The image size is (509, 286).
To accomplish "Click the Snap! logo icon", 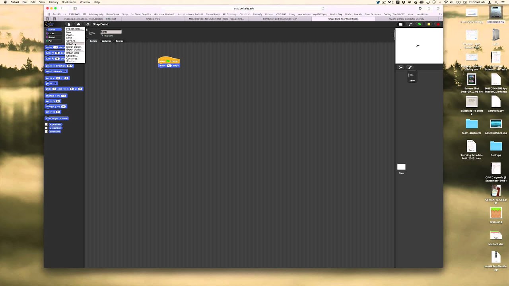I will click(x=49, y=24).
